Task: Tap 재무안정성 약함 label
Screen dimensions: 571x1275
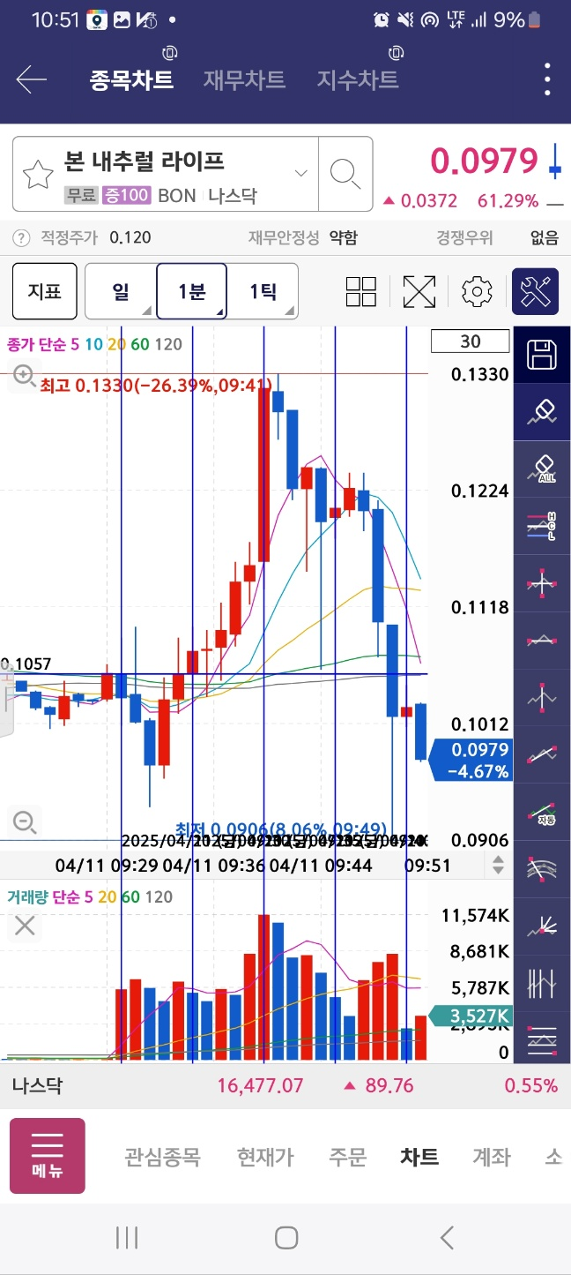Action: pos(303,237)
